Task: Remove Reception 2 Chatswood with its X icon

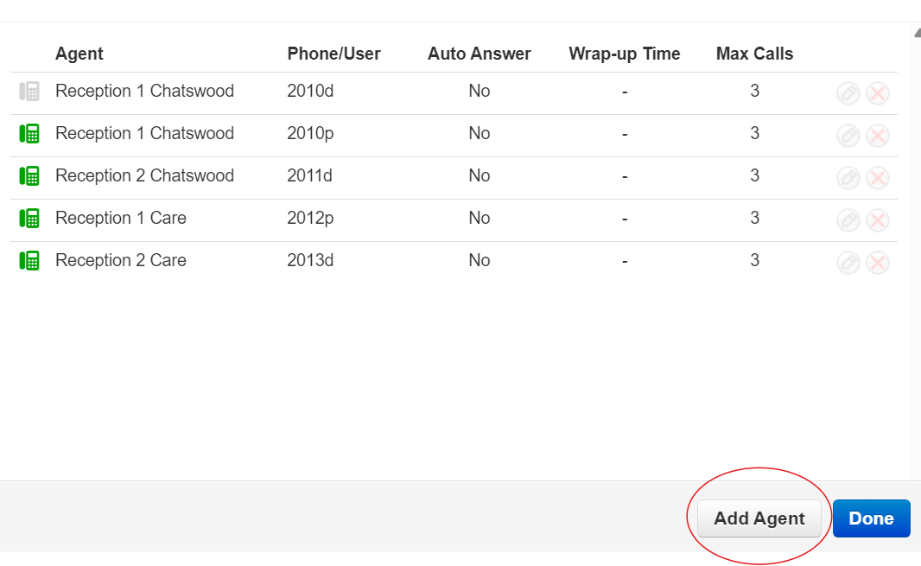Action: click(878, 177)
